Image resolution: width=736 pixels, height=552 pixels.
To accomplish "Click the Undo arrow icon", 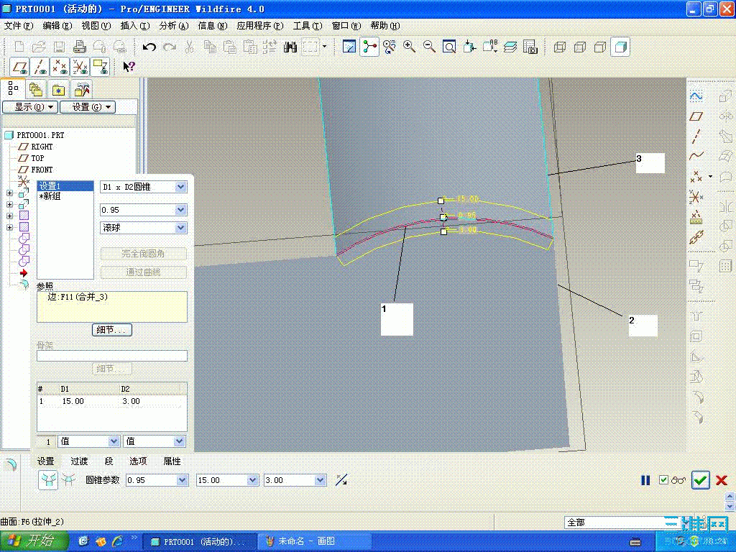I will [149, 47].
